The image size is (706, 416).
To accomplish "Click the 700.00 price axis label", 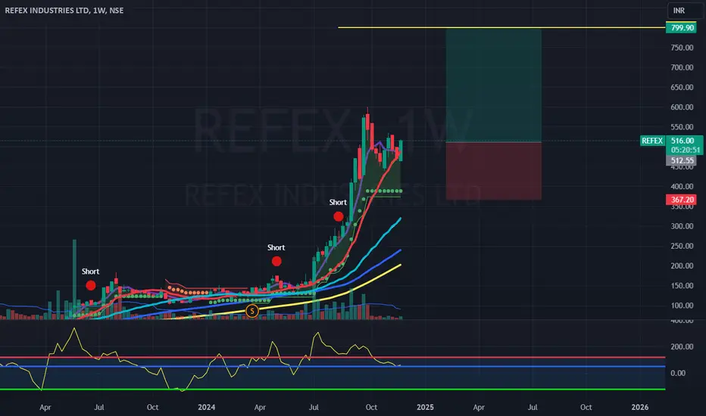I will click(682, 67).
